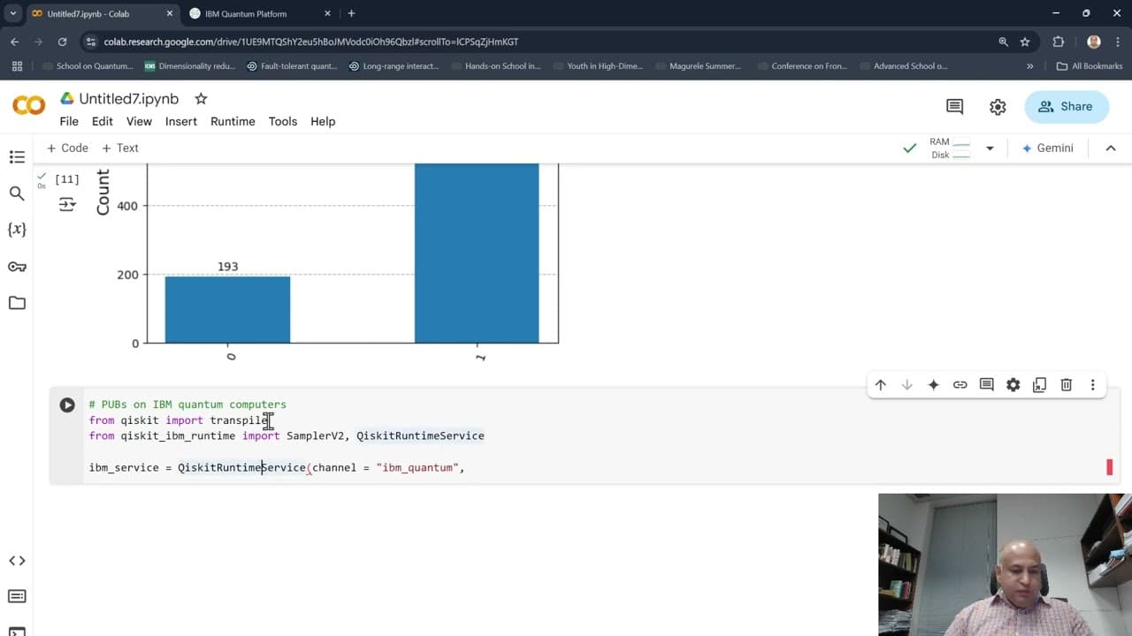Open cell settings with the gear icon
Viewport: 1132px width, 636px height.
(x=1013, y=384)
